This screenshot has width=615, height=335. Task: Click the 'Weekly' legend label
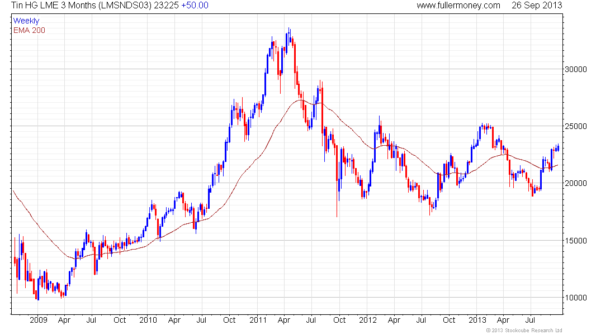tap(26, 21)
